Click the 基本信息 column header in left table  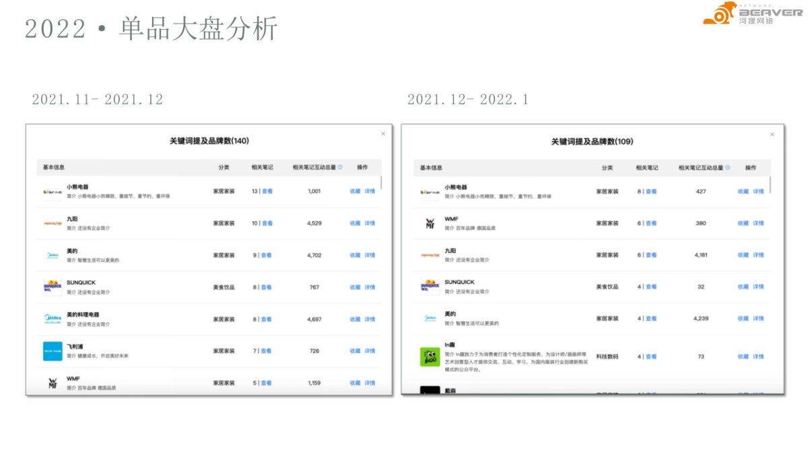[x=53, y=167]
